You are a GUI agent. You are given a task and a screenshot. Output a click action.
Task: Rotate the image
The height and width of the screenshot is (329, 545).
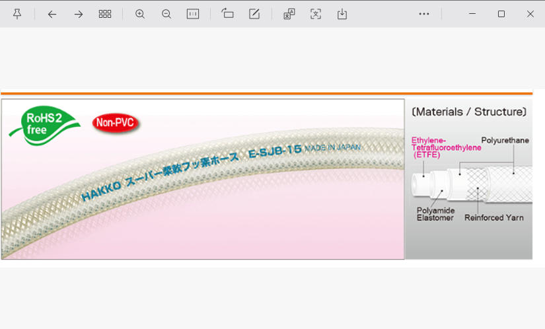pyautogui.click(x=228, y=14)
